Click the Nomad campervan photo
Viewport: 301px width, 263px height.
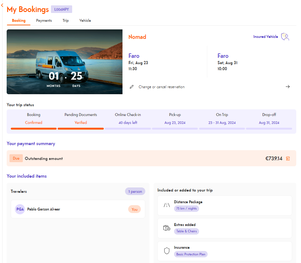[x=65, y=62]
